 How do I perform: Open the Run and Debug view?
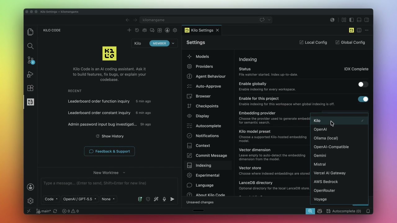(30, 74)
